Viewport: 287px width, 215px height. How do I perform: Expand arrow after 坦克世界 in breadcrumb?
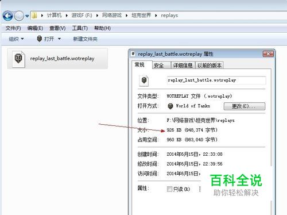(x=156, y=16)
